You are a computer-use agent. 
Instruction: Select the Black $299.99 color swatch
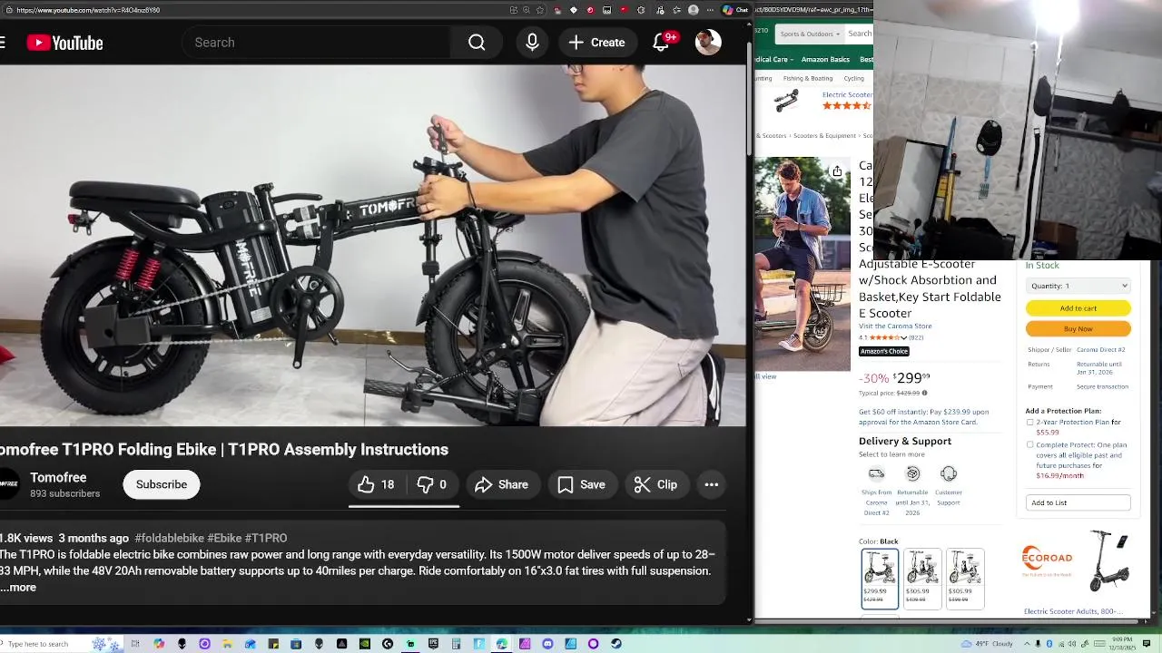tap(880, 579)
